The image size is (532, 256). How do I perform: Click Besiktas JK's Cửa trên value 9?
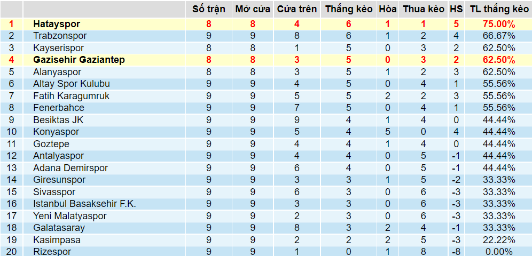297,120
